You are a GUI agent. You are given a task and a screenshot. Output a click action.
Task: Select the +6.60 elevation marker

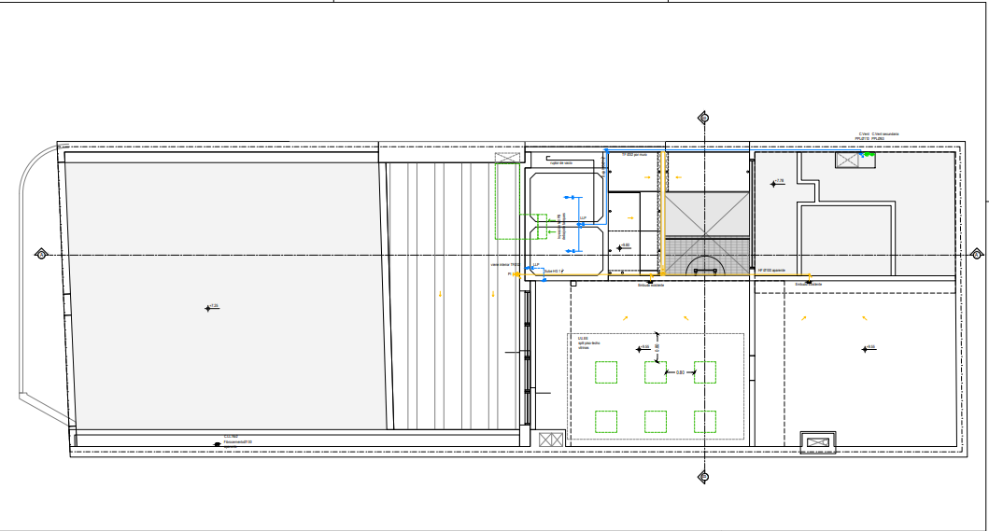[x=622, y=246]
